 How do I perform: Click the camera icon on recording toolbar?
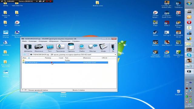coord(40,1)
